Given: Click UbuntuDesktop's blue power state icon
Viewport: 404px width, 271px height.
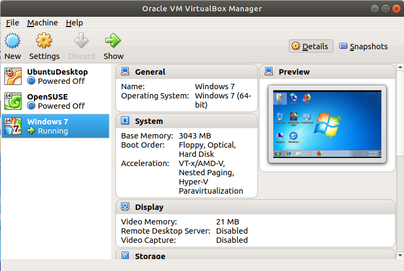Looking at the screenshot, I should pos(31,81).
